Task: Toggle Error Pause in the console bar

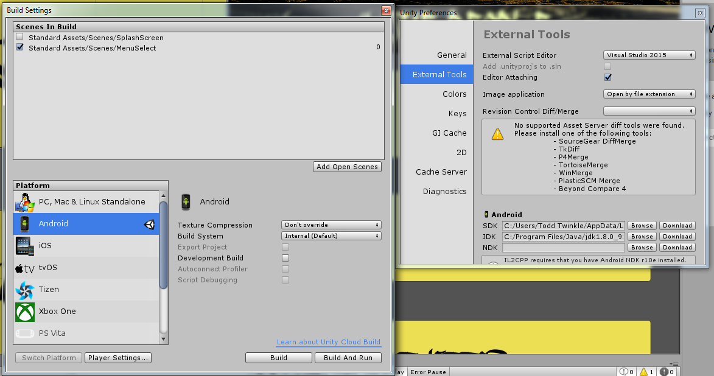Action: tap(428, 372)
